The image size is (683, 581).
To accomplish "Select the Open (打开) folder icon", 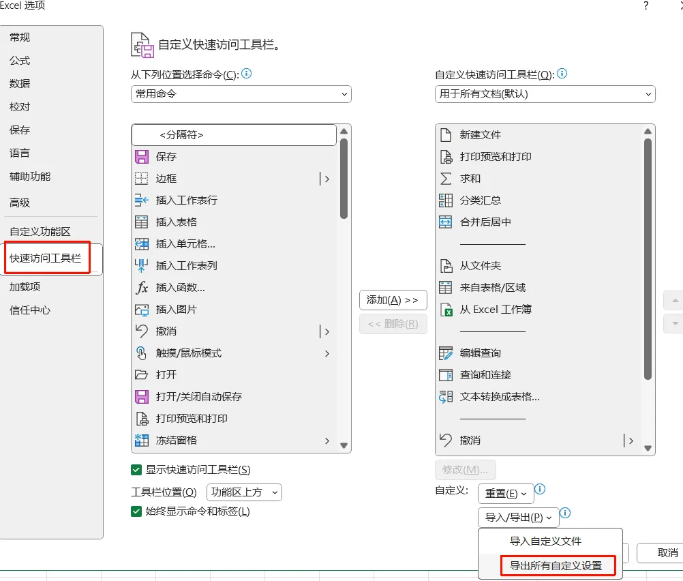I will [x=142, y=375].
